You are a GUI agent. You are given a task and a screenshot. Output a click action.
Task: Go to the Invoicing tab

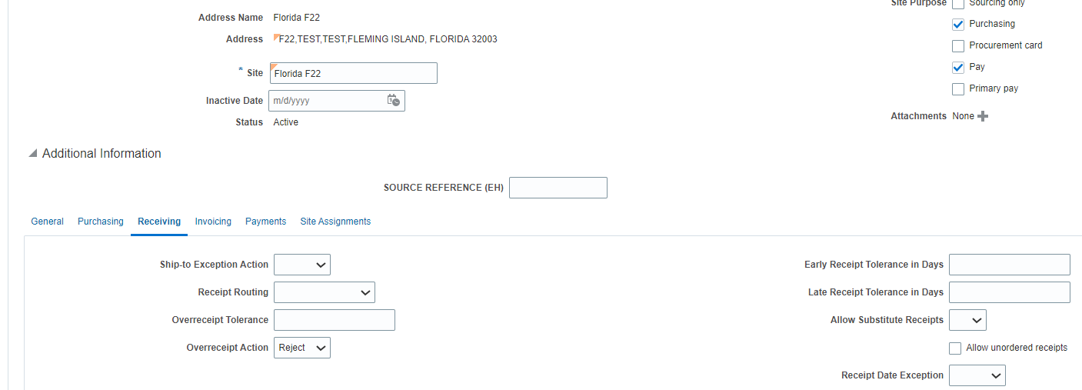click(213, 222)
